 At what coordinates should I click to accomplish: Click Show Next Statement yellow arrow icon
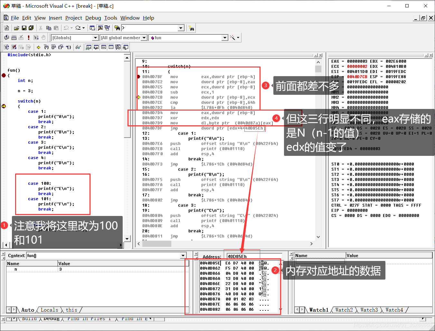pyautogui.click(x=39, y=47)
